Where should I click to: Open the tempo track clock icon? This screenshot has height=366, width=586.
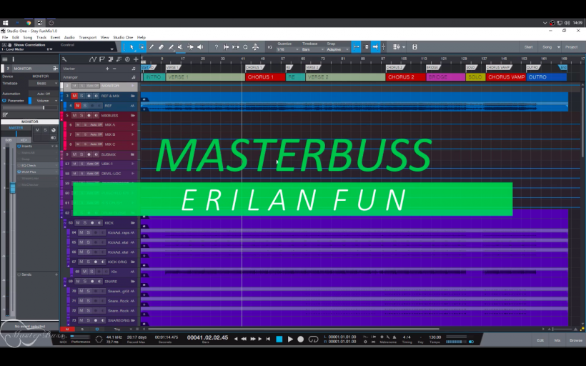[x=127, y=59]
